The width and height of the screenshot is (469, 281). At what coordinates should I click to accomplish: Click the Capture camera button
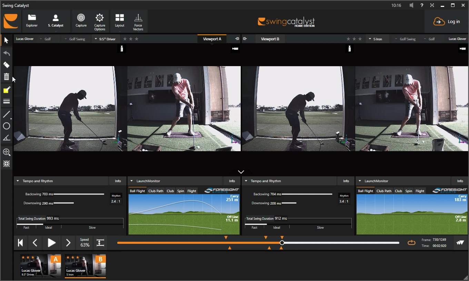(81, 21)
